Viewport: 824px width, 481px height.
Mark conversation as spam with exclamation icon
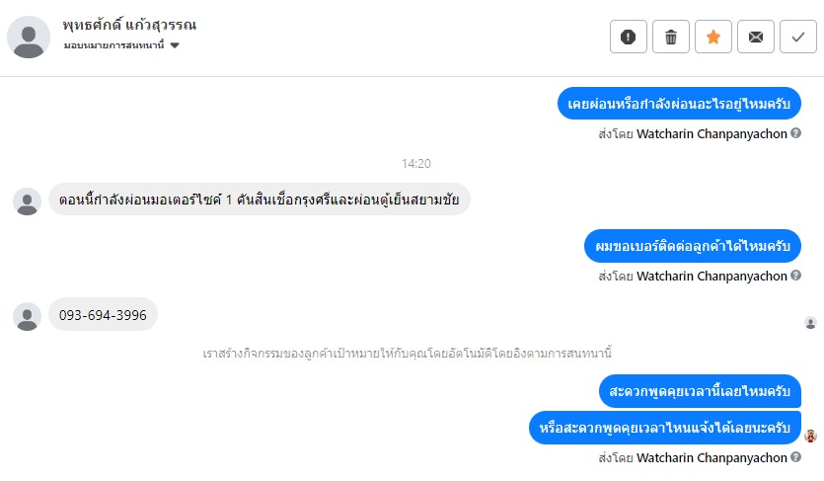(x=628, y=38)
